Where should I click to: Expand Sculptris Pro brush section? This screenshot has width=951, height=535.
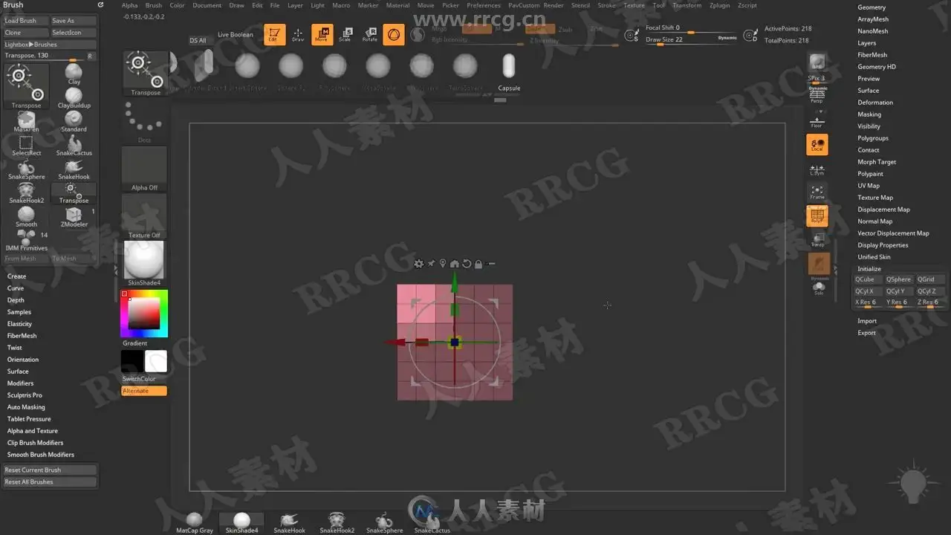[x=25, y=395]
